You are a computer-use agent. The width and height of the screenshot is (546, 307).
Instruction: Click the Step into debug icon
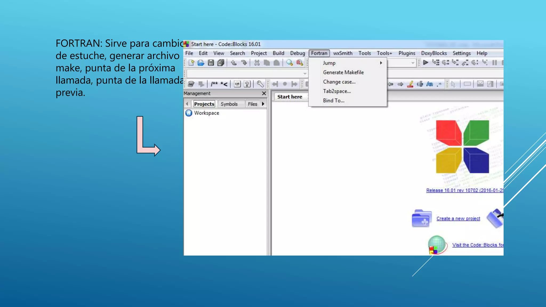tap(455, 63)
